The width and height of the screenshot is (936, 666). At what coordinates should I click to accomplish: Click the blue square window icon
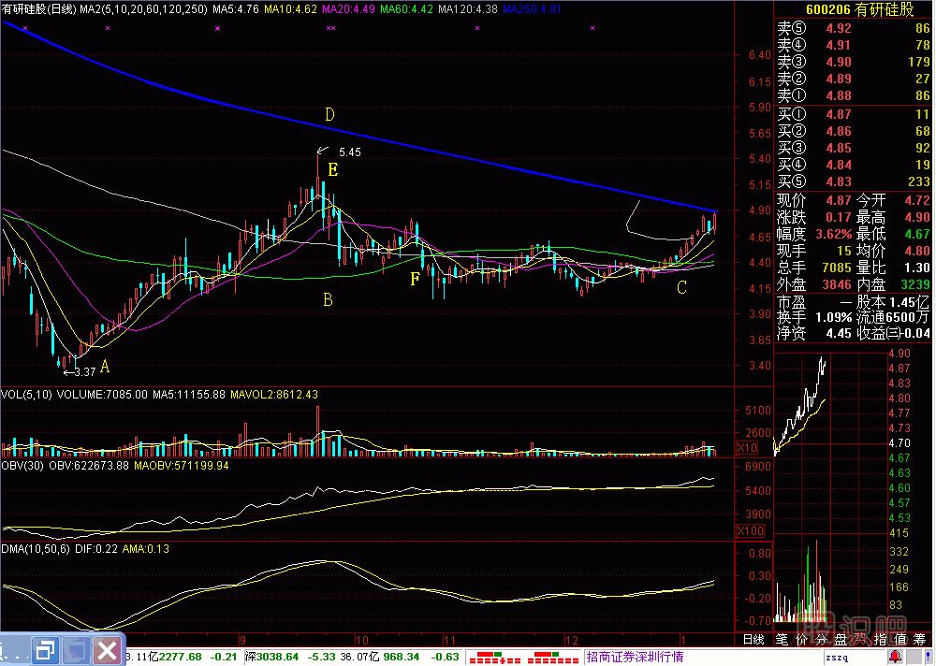tap(77, 648)
